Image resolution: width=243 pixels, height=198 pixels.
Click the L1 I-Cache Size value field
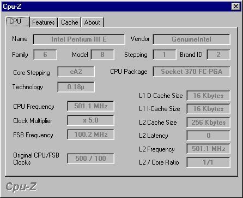208,109
